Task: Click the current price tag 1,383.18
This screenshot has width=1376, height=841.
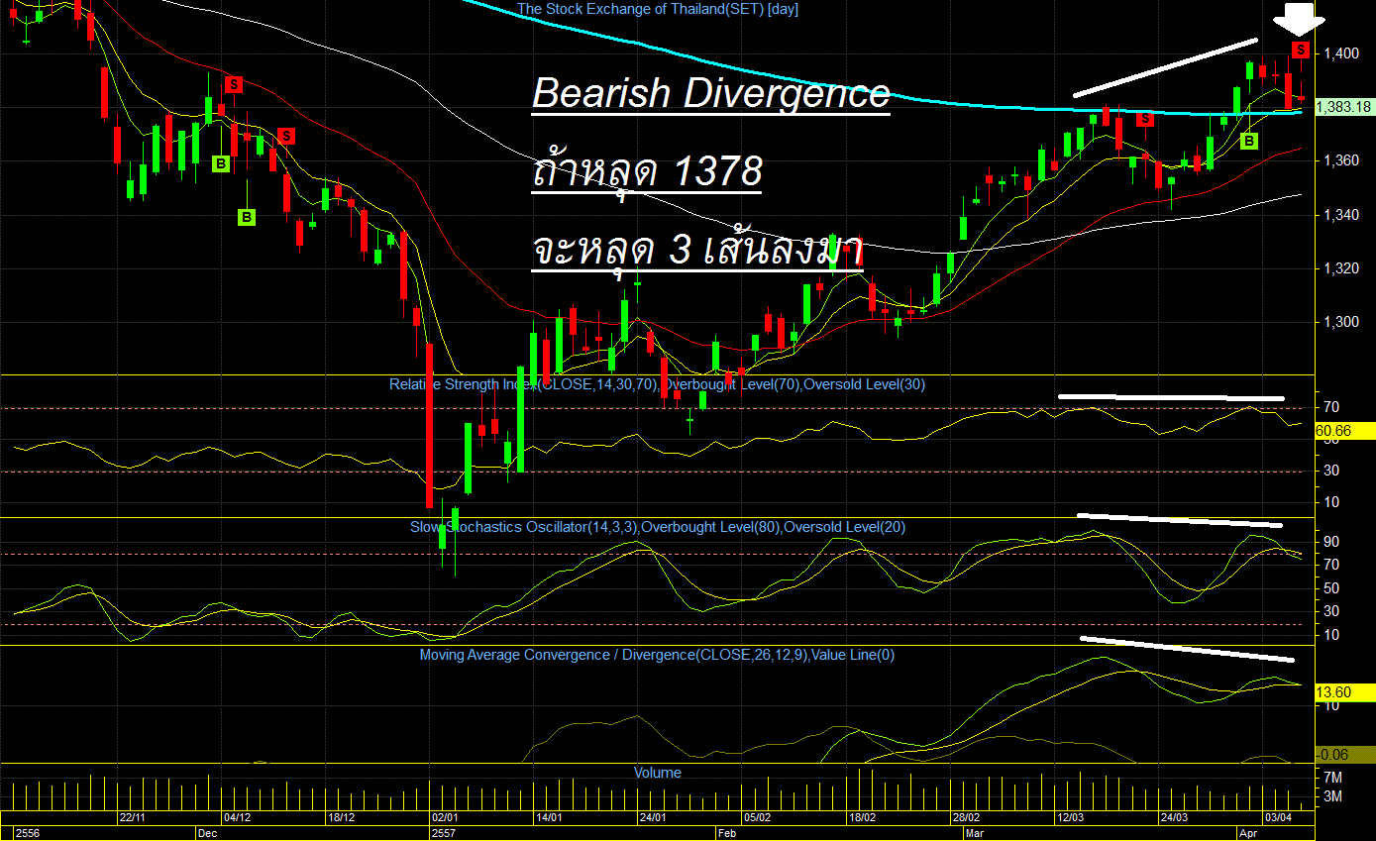Action: 1345,107
